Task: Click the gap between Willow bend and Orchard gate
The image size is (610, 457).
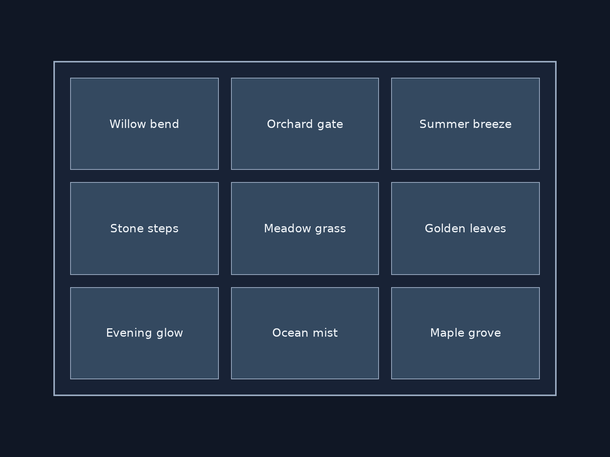Action: pos(225,124)
